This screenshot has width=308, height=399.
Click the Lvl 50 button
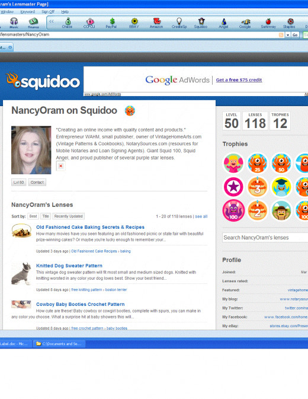pos(18,183)
